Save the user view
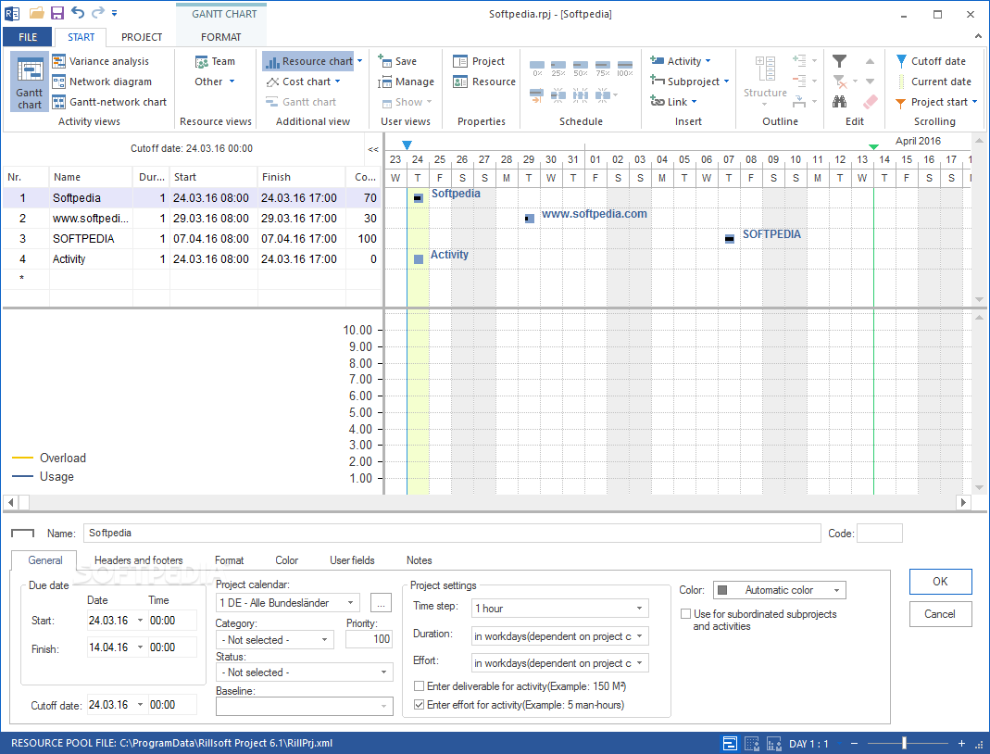Viewport: 990px width, 754px height. pyautogui.click(x=397, y=61)
